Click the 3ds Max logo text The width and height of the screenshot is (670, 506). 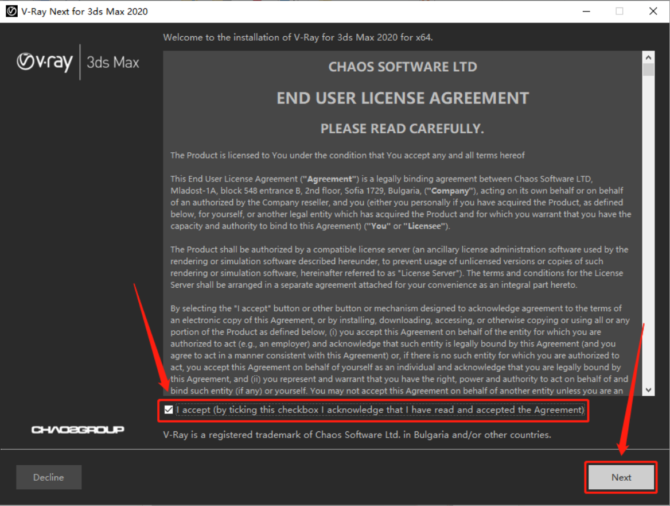coord(113,62)
